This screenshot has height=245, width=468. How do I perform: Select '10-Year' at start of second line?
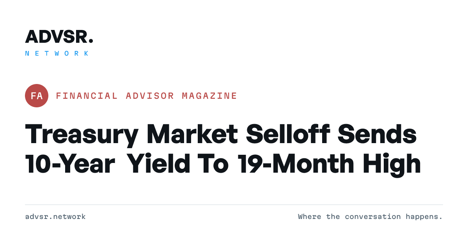[x=70, y=164]
